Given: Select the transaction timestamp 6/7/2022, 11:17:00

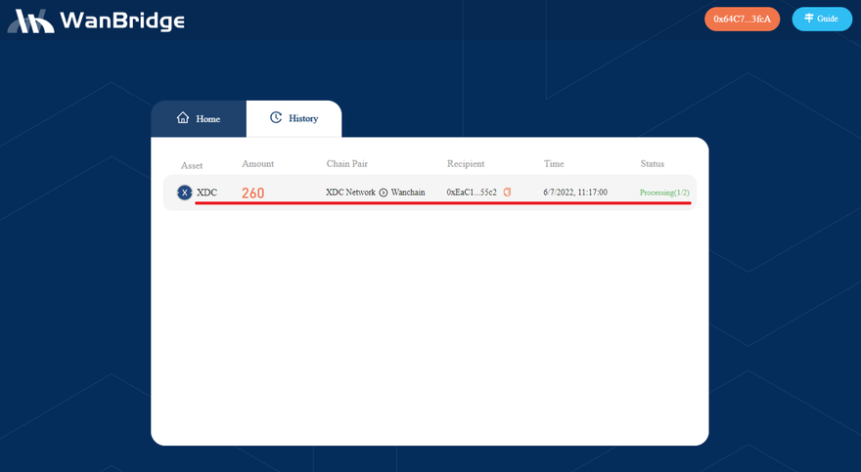Looking at the screenshot, I should 575,193.
